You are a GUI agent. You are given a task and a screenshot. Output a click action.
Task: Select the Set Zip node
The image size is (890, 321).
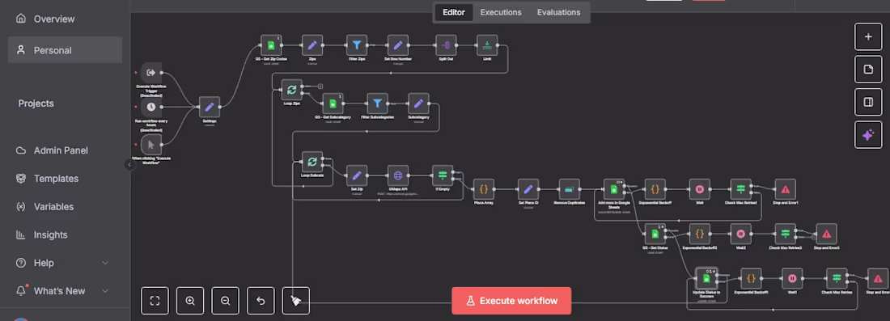tap(357, 175)
